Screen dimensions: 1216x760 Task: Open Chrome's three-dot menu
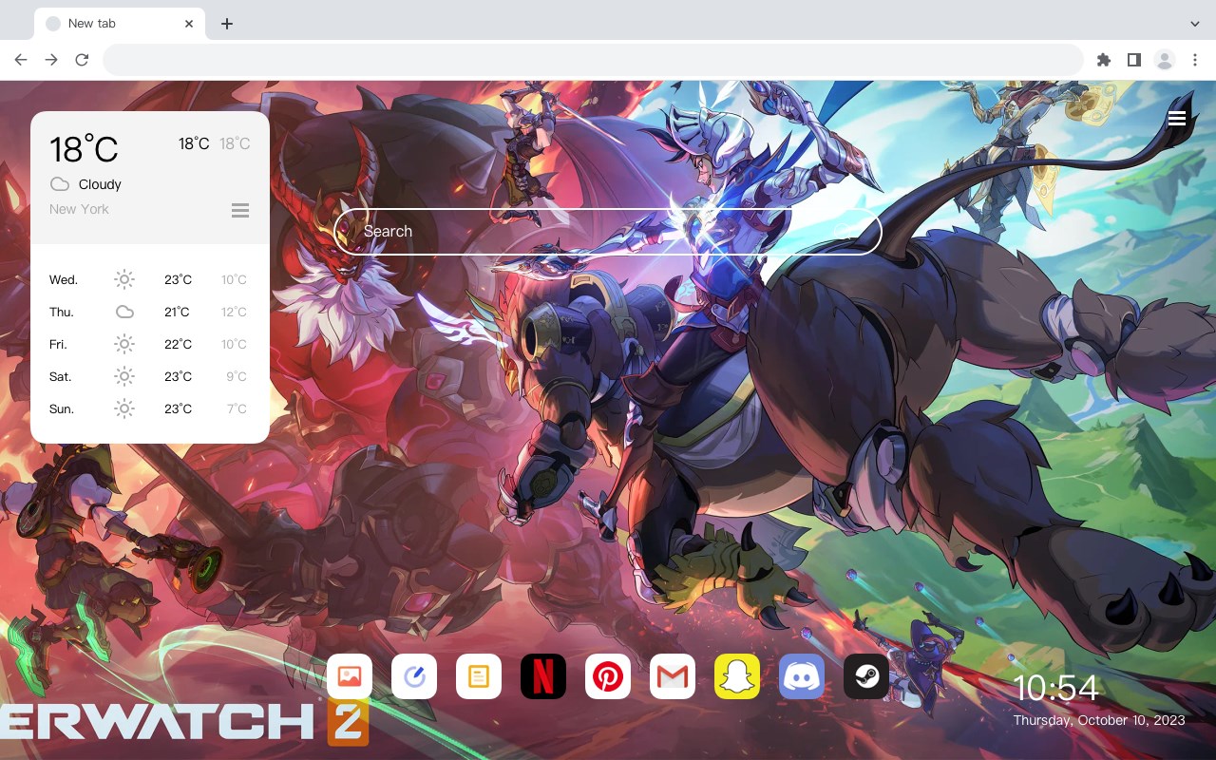[1194, 60]
